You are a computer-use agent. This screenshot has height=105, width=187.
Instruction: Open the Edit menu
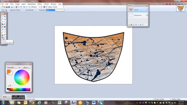coord(7,4)
